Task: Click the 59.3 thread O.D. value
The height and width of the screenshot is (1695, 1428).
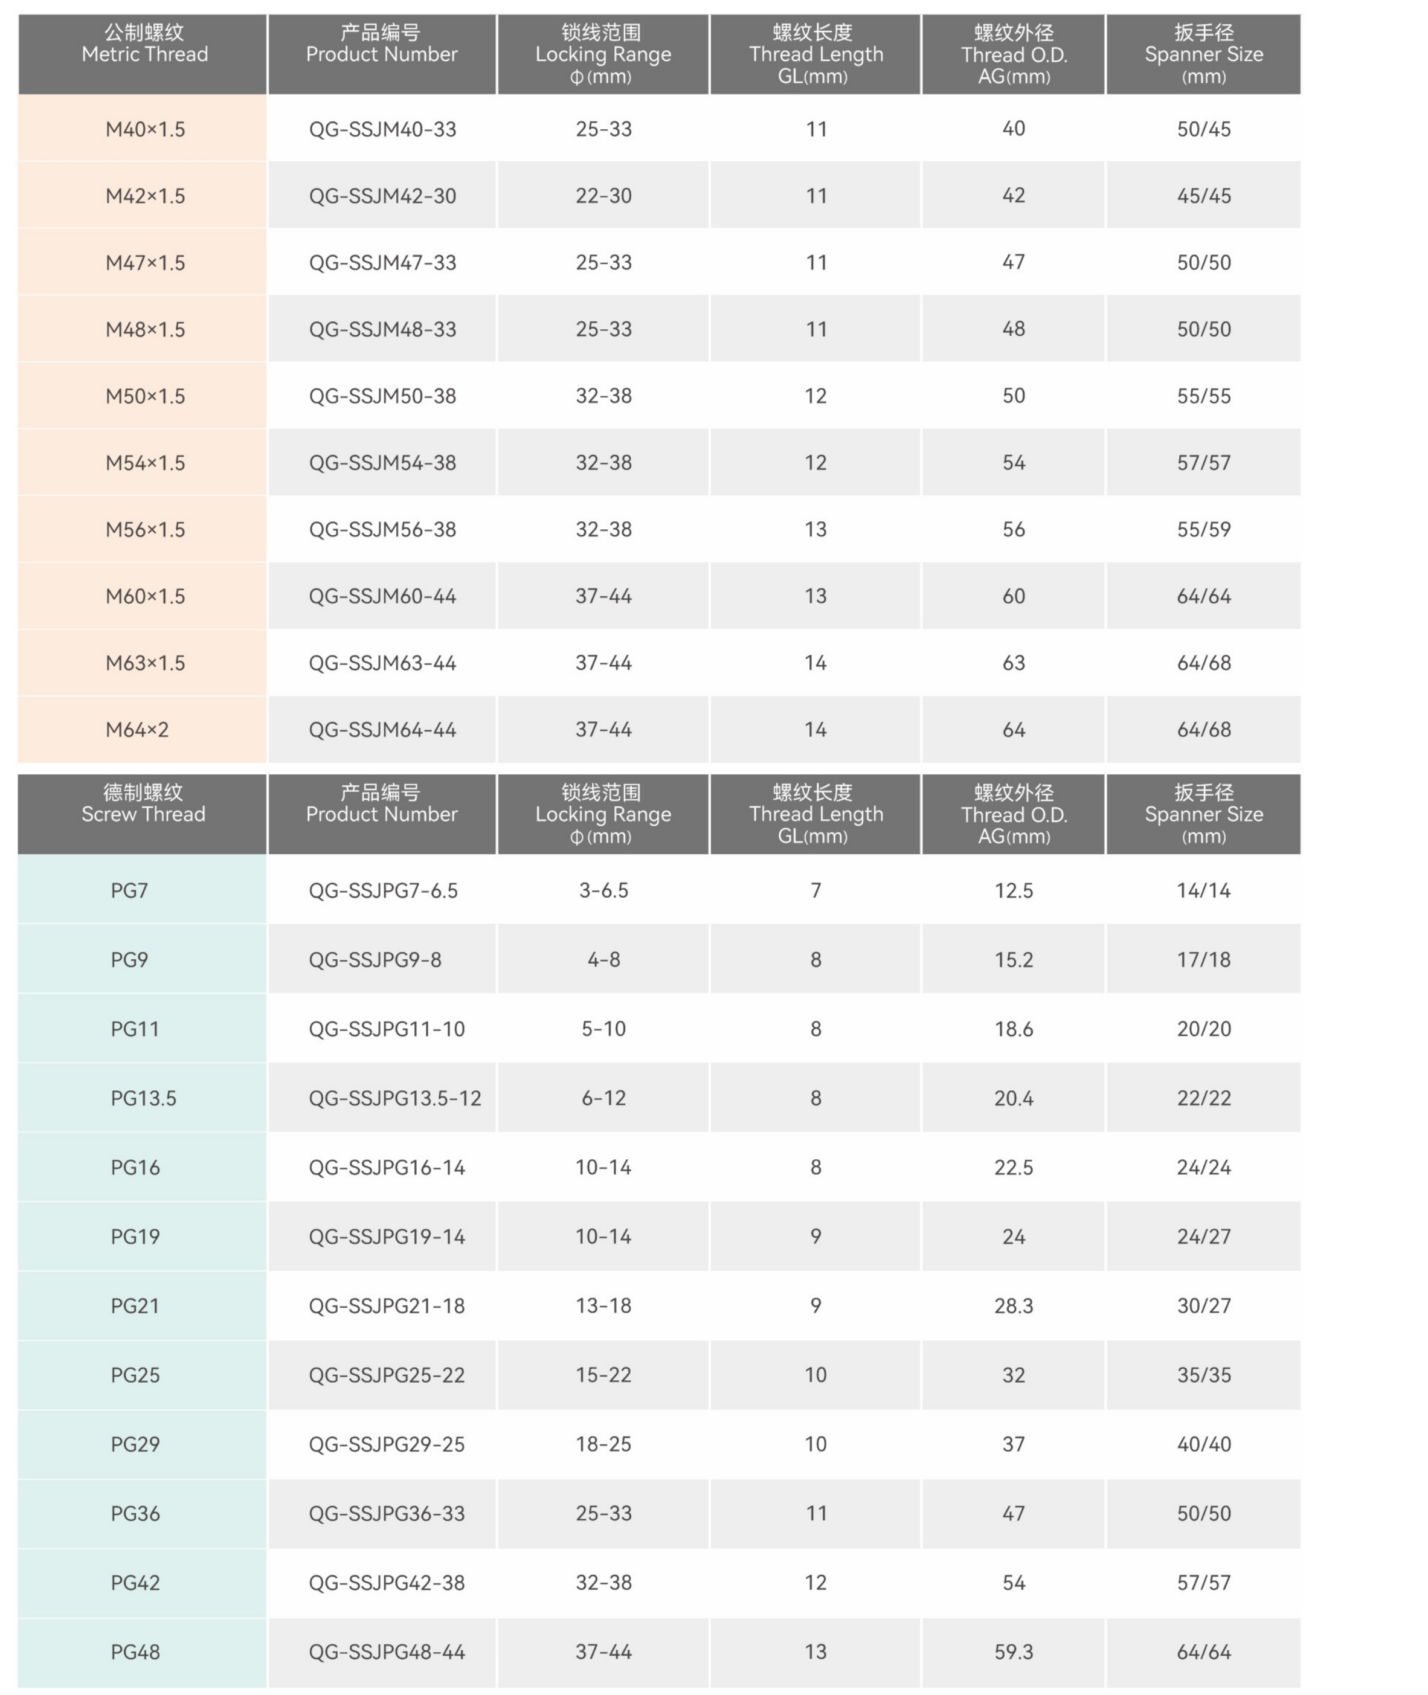Action: click(x=1014, y=1652)
